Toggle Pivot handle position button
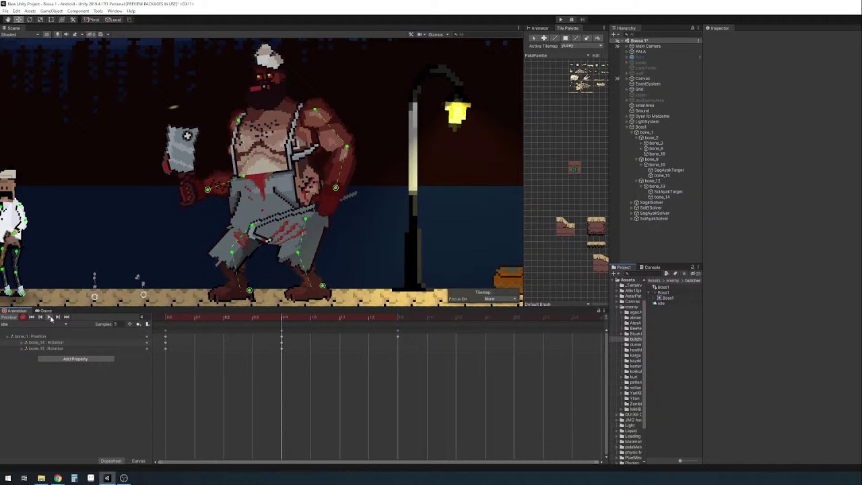The width and height of the screenshot is (862, 485). click(x=92, y=20)
